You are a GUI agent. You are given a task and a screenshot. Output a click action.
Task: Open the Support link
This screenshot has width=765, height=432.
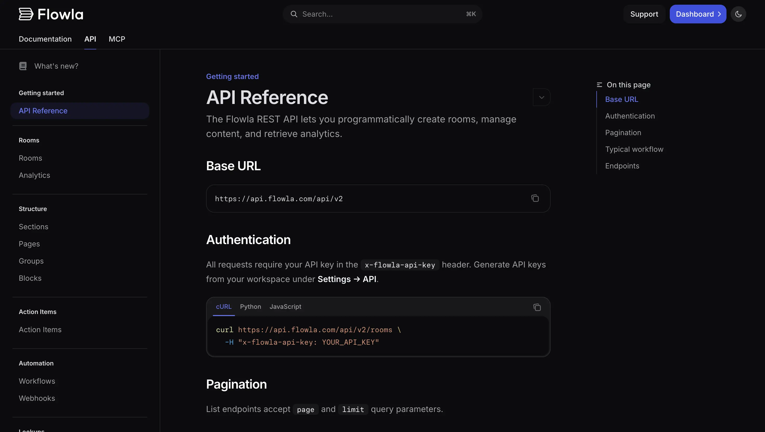pos(644,14)
